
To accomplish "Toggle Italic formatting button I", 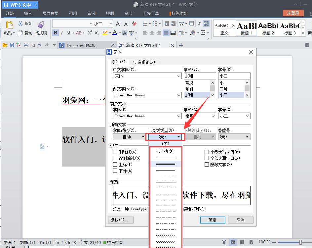I will (62, 33).
